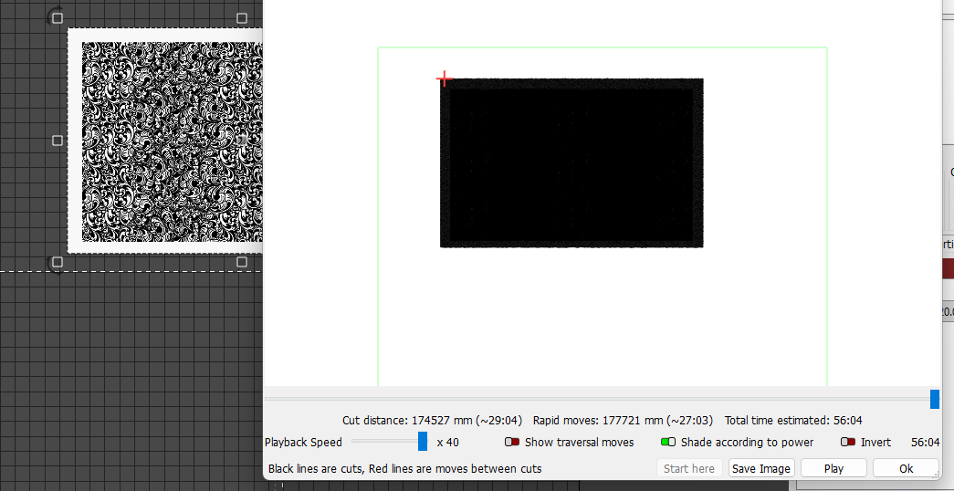Click the Playback Speed slider handle
This screenshot has height=491, width=954.
point(423,442)
